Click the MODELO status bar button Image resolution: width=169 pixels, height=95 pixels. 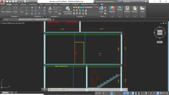tap(98, 93)
